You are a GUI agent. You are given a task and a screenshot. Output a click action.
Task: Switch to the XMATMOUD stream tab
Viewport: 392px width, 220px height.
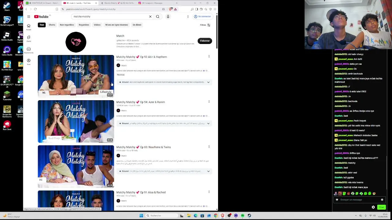pos(42,3)
